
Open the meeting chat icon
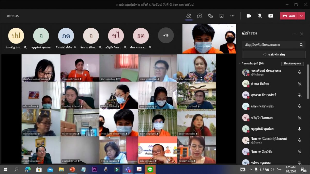pos(200,16)
